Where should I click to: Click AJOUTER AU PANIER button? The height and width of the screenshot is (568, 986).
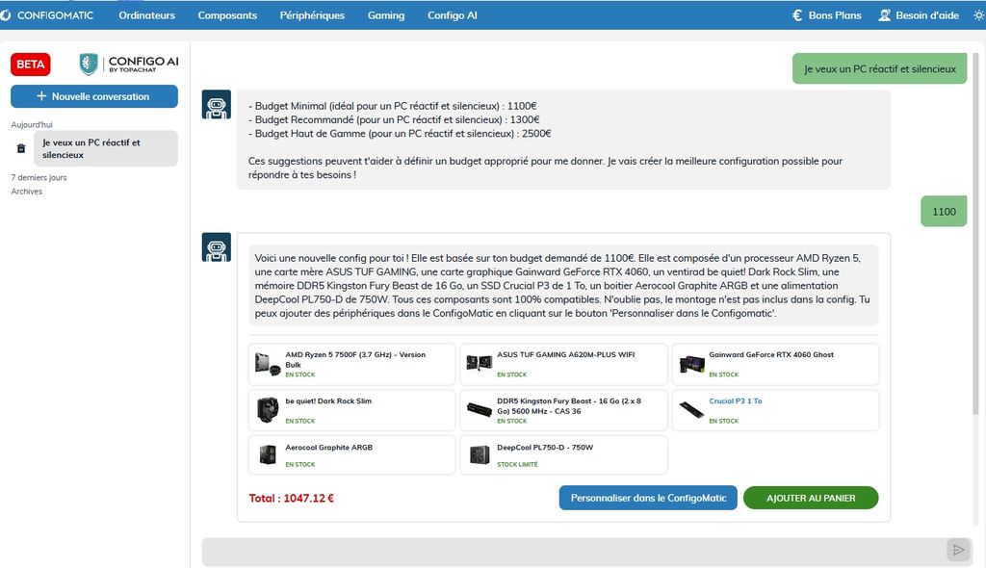tap(811, 498)
